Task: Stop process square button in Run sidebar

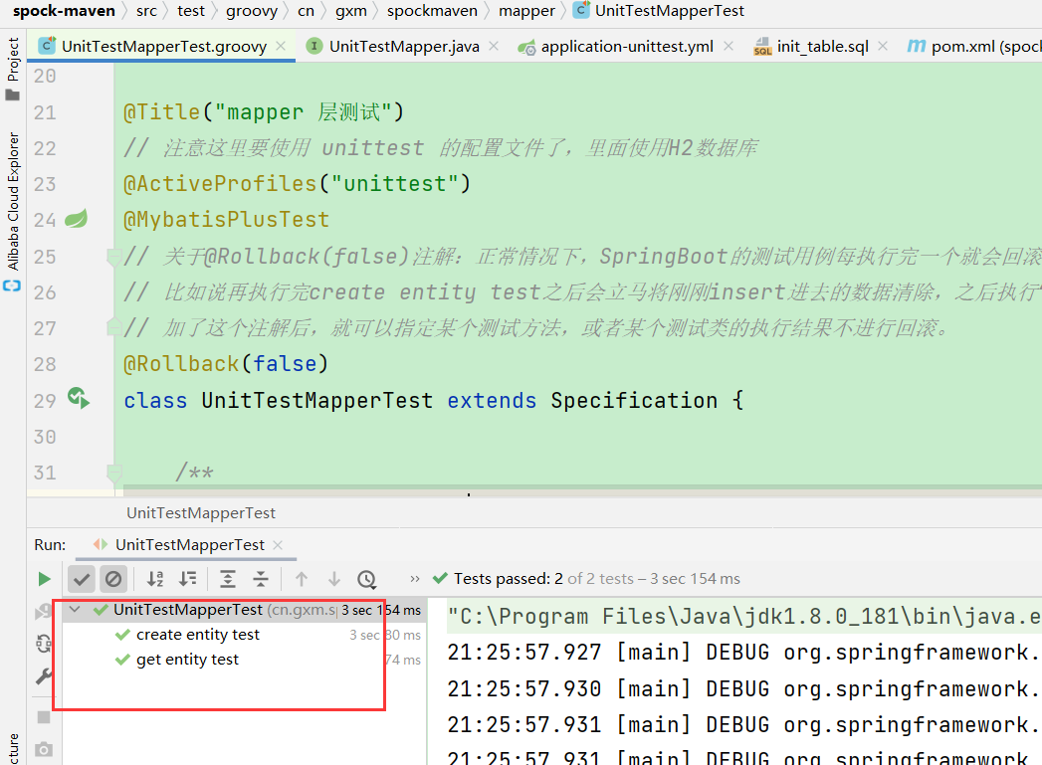Action: (x=44, y=717)
